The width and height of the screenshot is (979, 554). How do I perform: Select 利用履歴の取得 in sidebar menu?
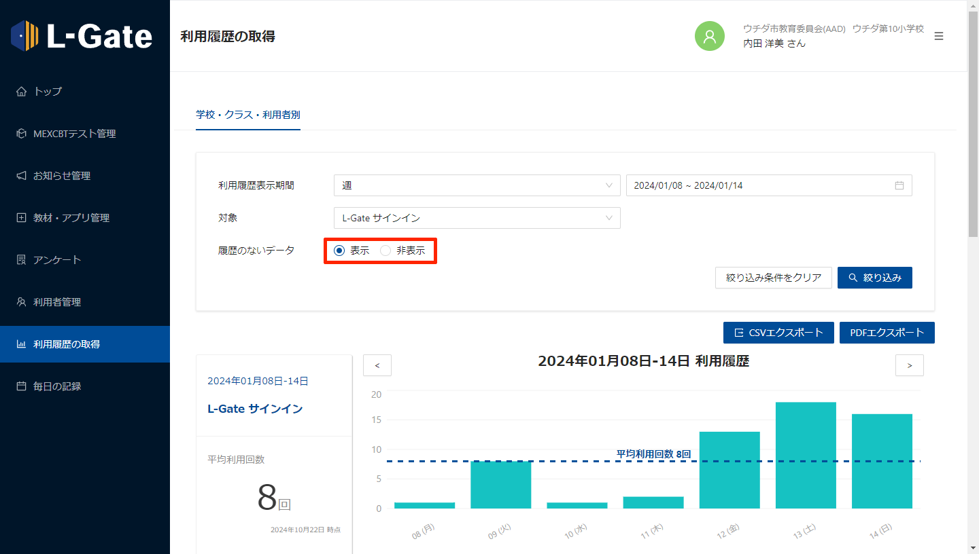[x=67, y=344]
